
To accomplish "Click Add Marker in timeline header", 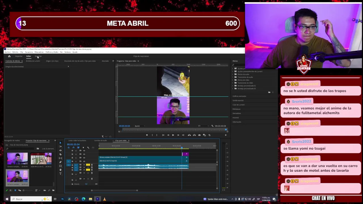I will click(83, 148).
